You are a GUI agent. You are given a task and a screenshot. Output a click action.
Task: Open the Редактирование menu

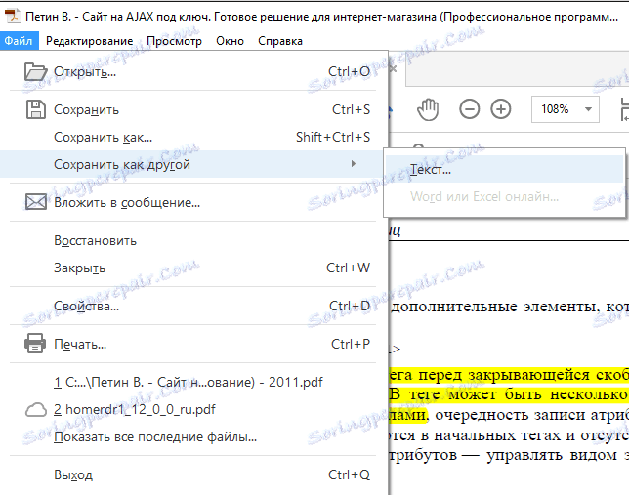tap(90, 41)
